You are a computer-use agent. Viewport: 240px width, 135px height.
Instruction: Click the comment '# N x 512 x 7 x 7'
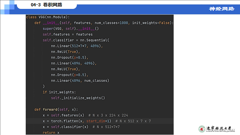click(133, 121)
